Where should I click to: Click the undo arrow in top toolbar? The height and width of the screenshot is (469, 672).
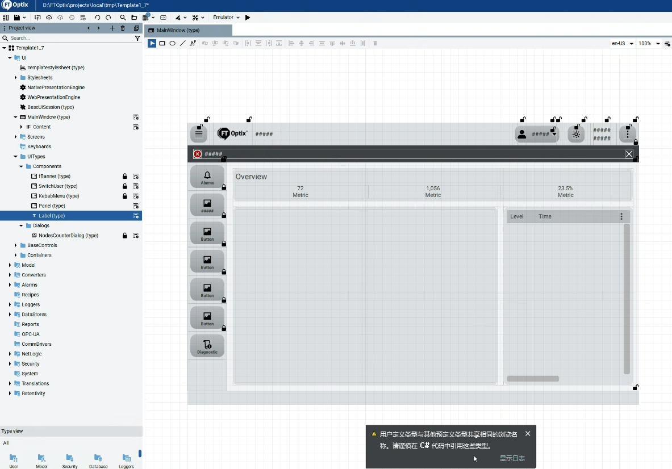(x=97, y=18)
